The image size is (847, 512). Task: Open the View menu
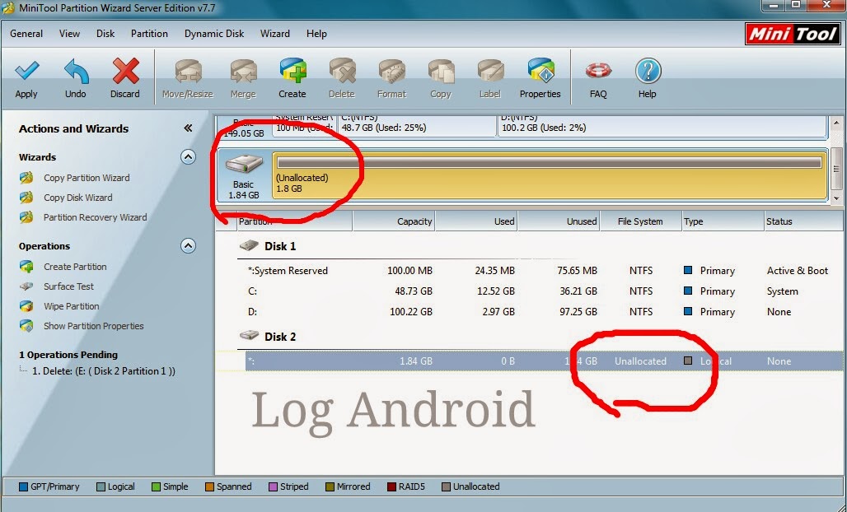click(x=70, y=34)
